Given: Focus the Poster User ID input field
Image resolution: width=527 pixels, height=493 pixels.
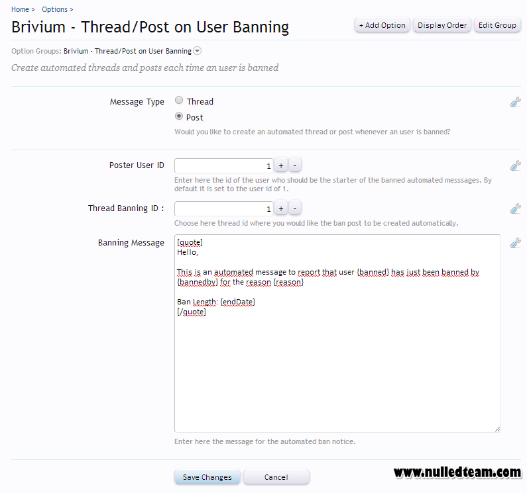Looking at the screenshot, I should click(224, 166).
